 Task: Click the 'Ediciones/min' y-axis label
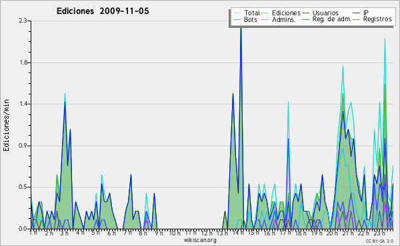[x=6, y=125]
